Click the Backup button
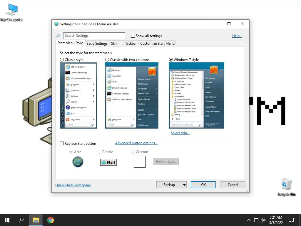Screen dimensions: 301x226 click(x=169, y=185)
